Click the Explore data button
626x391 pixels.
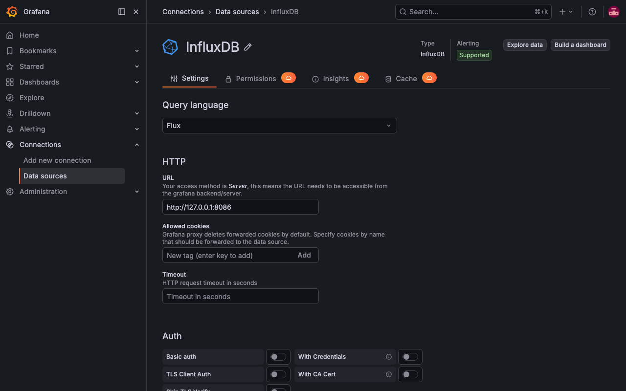[x=525, y=45]
